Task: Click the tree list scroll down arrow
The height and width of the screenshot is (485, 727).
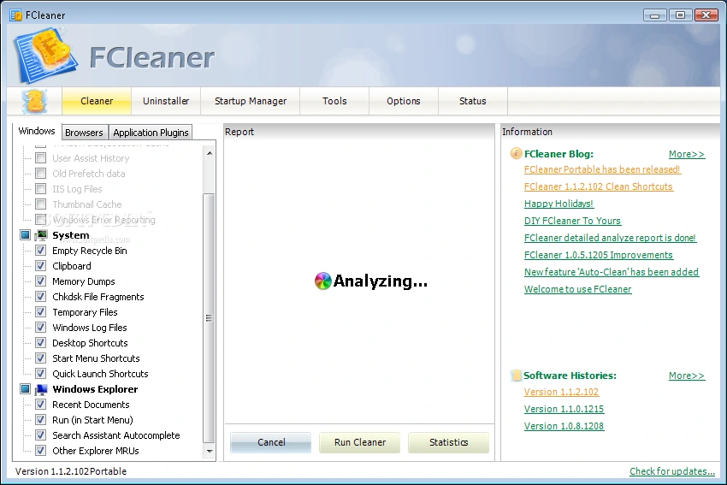Action: click(210, 451)
